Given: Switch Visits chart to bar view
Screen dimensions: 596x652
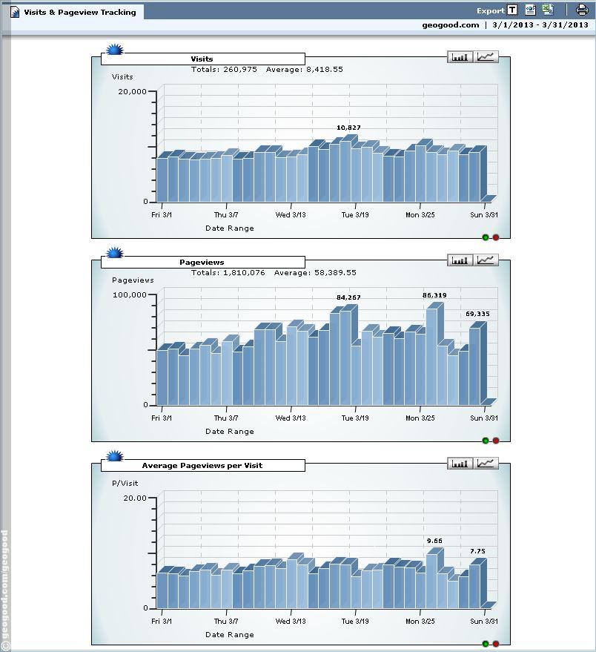Looking at the screenshot, I should (x=460, y=57).
